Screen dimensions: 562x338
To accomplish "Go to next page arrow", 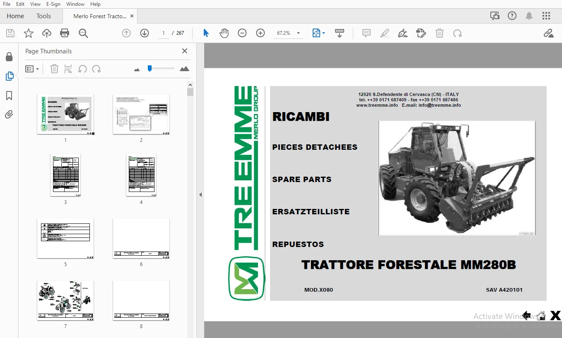I will point(145,33).
